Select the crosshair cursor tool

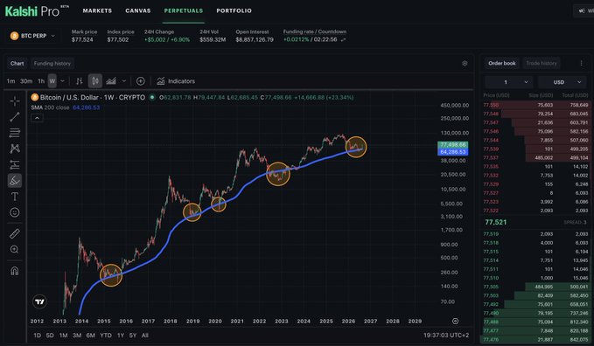15,101
